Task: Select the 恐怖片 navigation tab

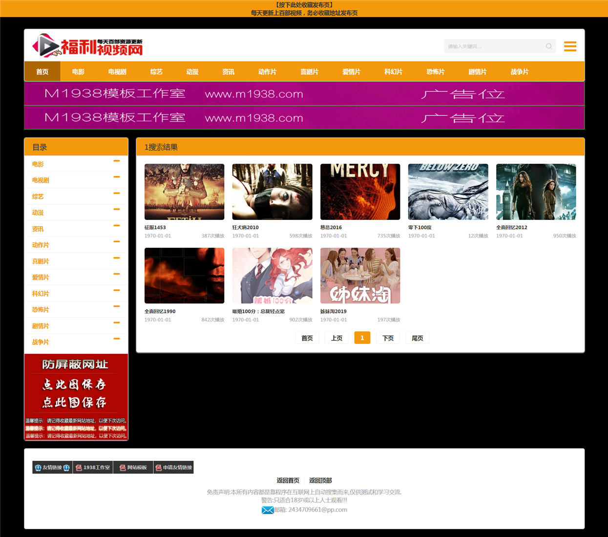Action: pyautogui.click(x=436, y=72)
